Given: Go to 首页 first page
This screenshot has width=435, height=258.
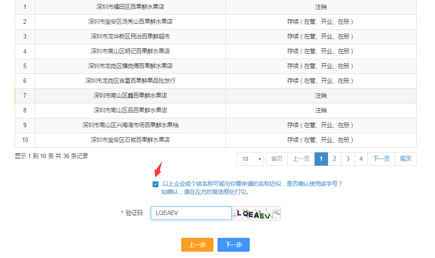Looking at the screenshot, I should (277, 159).
